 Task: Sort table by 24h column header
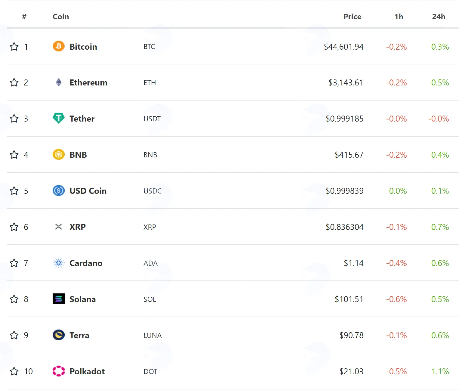439,17
